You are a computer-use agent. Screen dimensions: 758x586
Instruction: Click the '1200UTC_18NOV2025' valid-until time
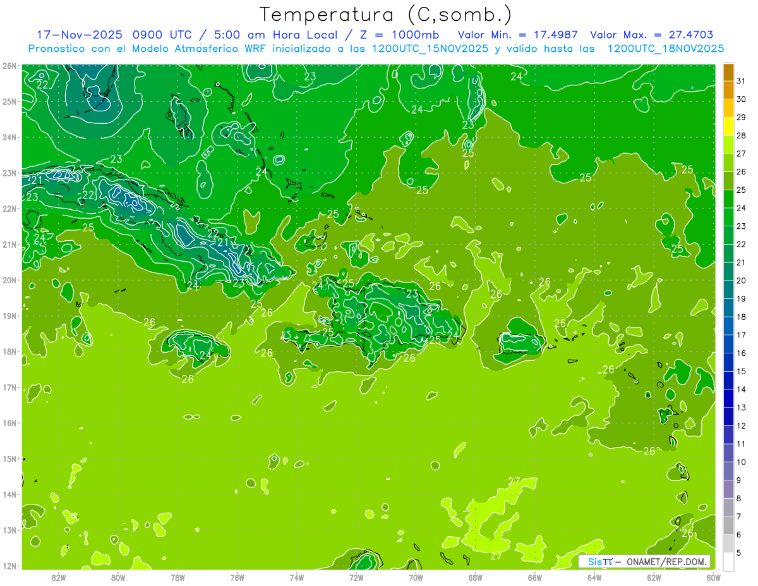tap(665, 49)
